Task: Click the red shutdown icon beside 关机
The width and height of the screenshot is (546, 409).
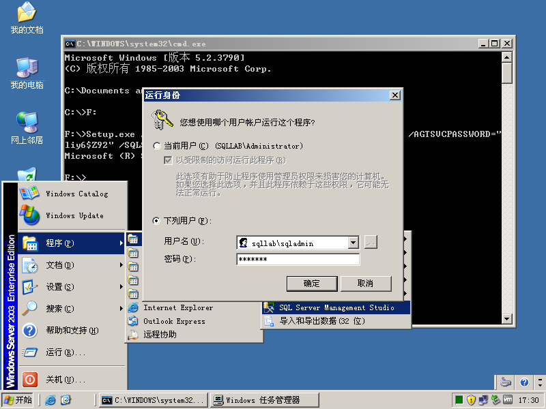Action: (x=30, y=380)
